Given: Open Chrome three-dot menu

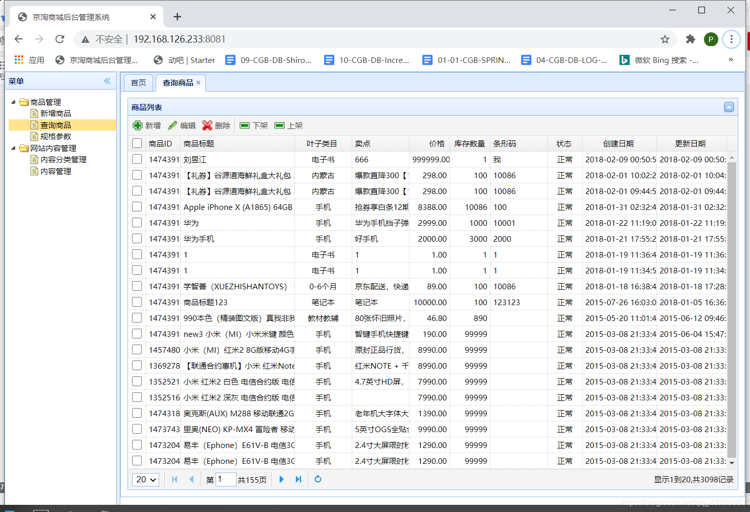Looking at the screenshot, I should point(732,39).
